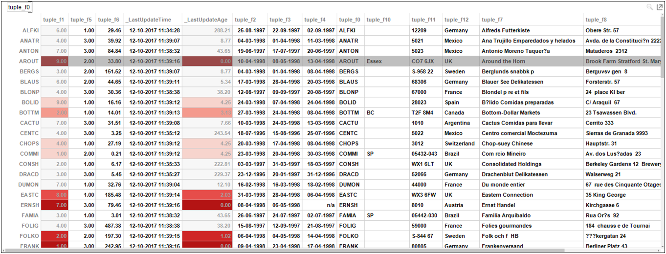This screenshot has width=666, height=254.
Task: Click the 288.21 update age cell
Action: (207, 30)
